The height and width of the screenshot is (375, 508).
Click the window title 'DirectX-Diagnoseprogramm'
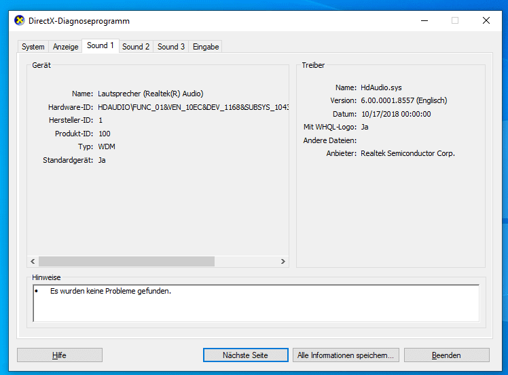coord(79,21)
